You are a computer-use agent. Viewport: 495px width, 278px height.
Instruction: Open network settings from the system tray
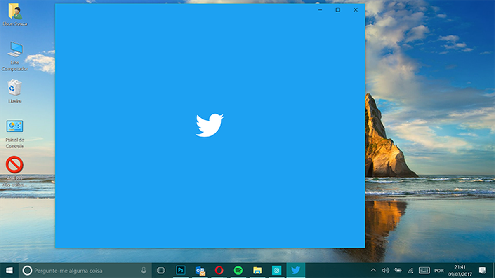[410, 271]
